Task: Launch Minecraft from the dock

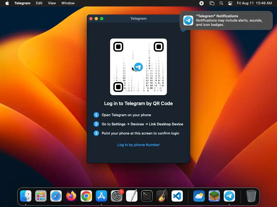Action: coord(214,196)
